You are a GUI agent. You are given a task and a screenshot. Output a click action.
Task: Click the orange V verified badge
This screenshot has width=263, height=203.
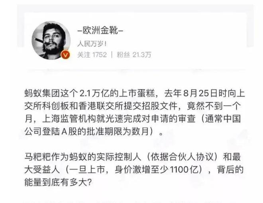[x=65, y=55]
